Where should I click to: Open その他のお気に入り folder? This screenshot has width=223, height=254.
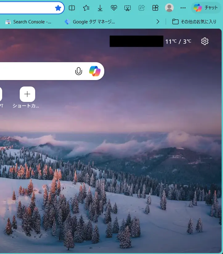(194, 22)
